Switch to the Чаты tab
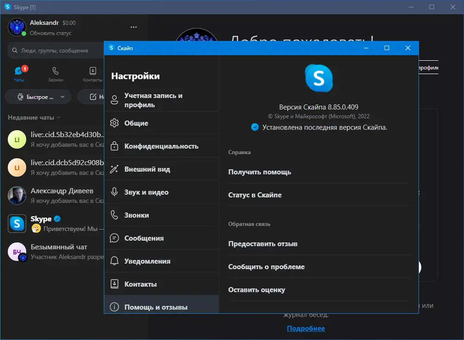 pos(19,74)
